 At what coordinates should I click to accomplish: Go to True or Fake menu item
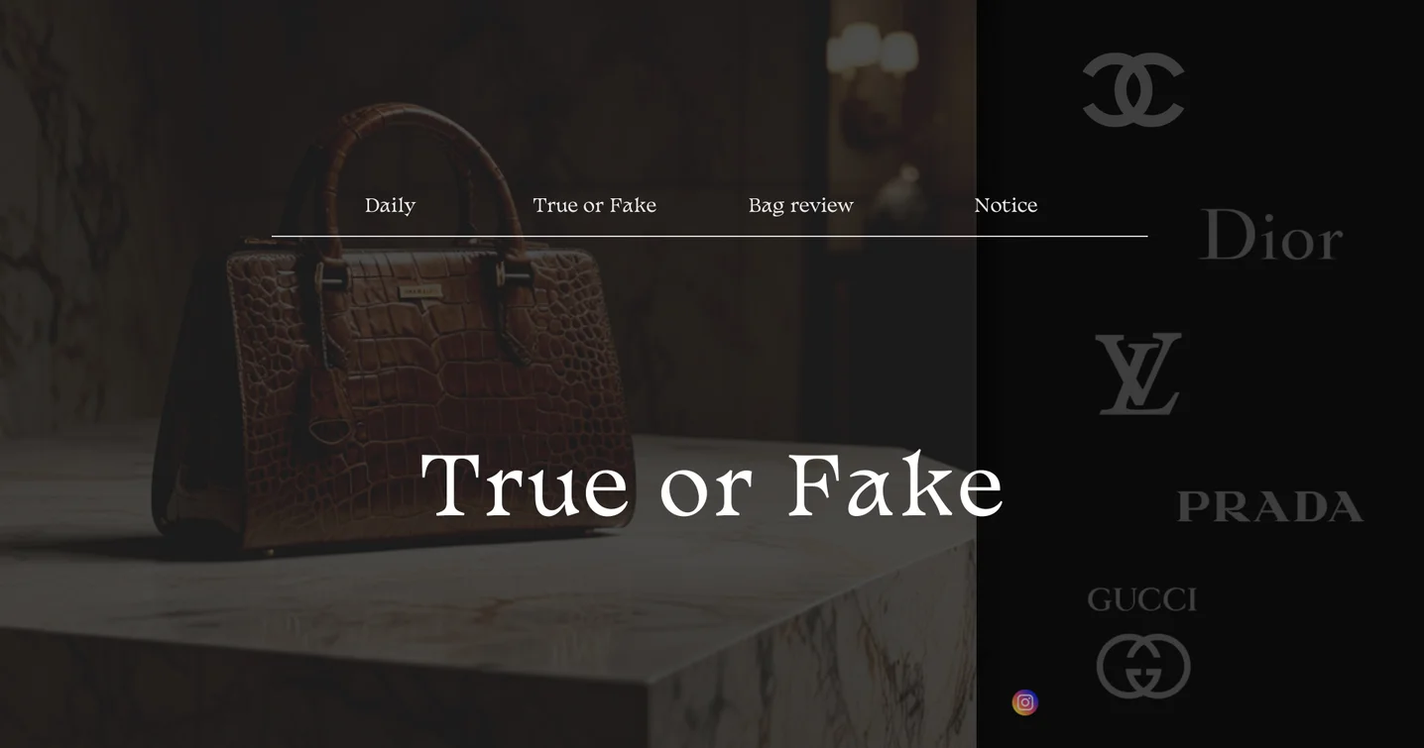coord(594,205)
